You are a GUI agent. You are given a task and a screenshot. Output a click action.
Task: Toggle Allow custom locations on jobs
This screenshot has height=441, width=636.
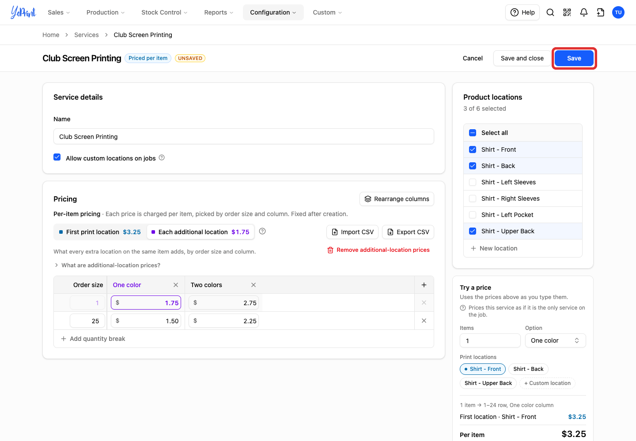57,157
